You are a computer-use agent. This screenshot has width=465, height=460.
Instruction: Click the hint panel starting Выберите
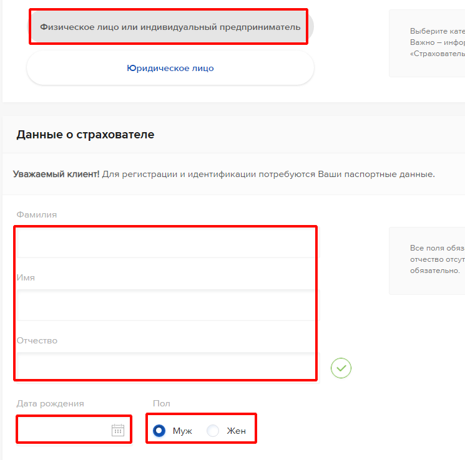coord(427,43)
